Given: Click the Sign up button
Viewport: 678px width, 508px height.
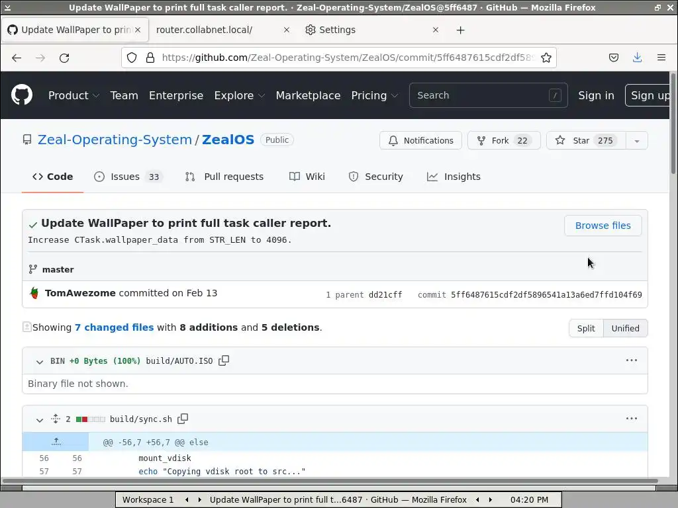Looking at the screenshot, I should point(649,95).
